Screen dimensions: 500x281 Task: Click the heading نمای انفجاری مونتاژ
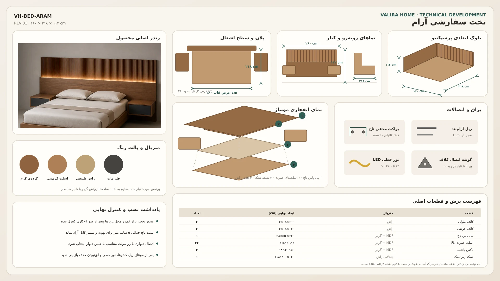[x=298, y=110]
